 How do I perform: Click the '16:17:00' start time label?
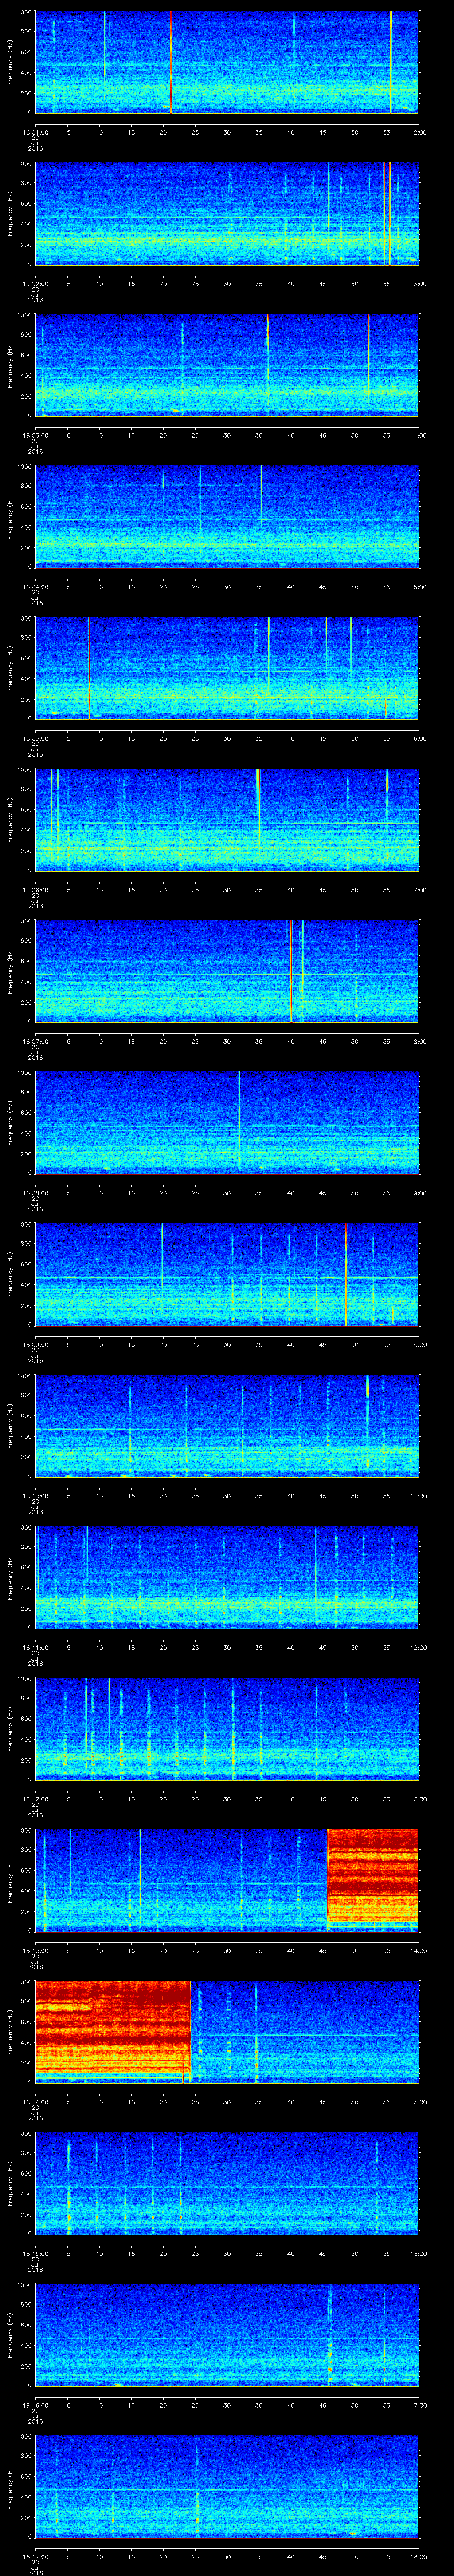pyautogui.click(x=35, y=2557)
